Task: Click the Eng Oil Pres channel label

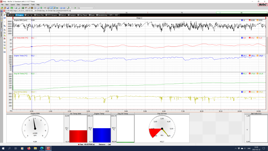Action: [20, 92]
